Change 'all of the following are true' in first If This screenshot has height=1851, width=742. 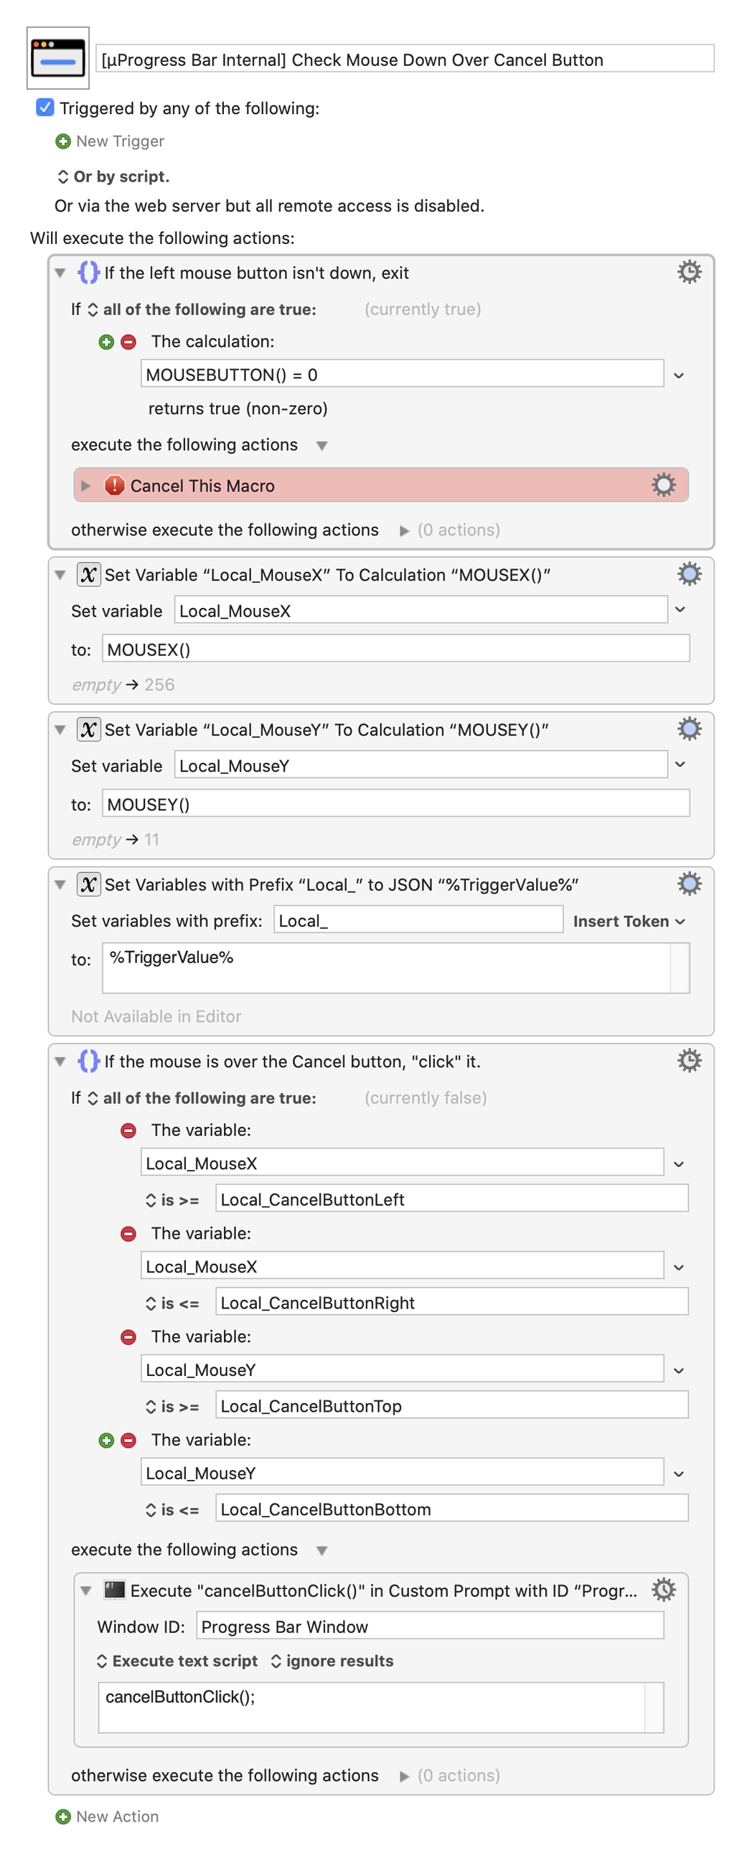[202, 310]
